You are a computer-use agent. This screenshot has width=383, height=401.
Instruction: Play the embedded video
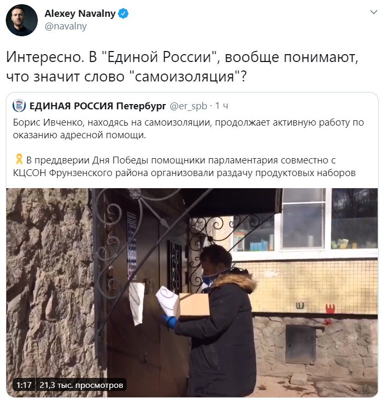tap(192, 292)
